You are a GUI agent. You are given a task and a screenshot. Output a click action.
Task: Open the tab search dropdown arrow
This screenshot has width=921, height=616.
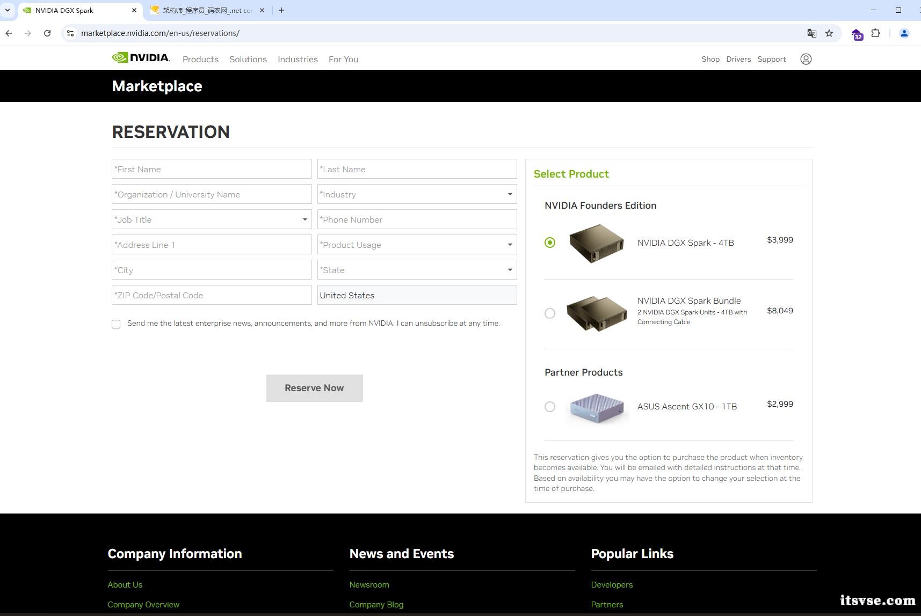tap(8, 10)
